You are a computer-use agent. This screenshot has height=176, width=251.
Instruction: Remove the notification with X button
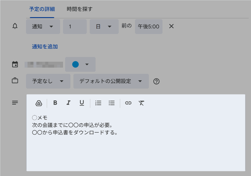[171, 26]
